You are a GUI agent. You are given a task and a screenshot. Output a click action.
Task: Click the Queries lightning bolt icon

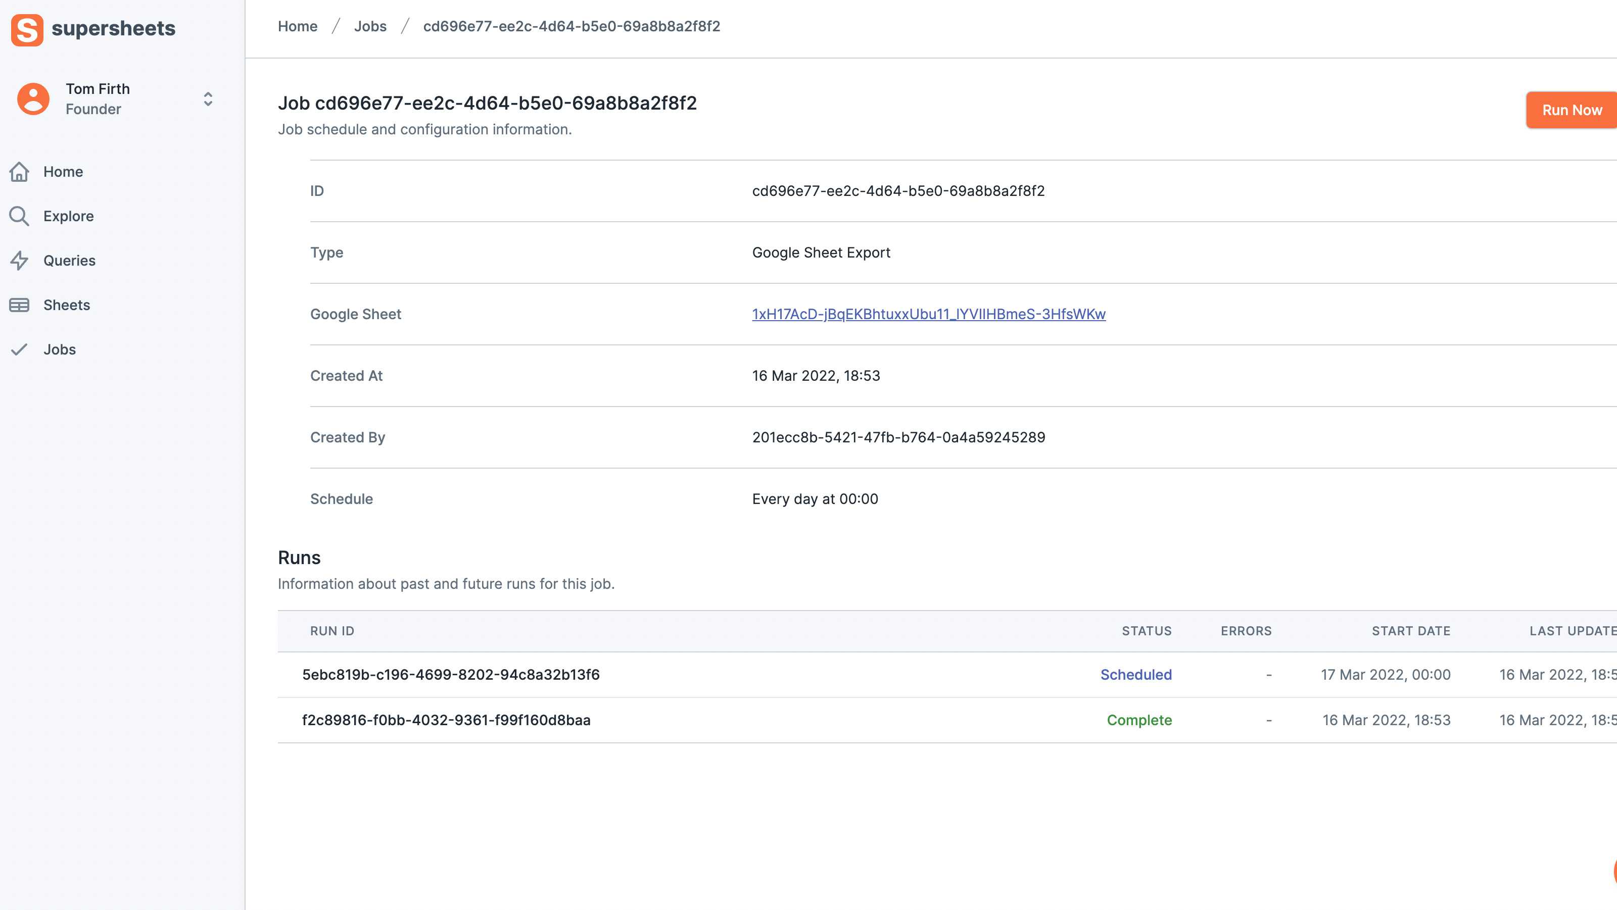(x=20, y=261)
